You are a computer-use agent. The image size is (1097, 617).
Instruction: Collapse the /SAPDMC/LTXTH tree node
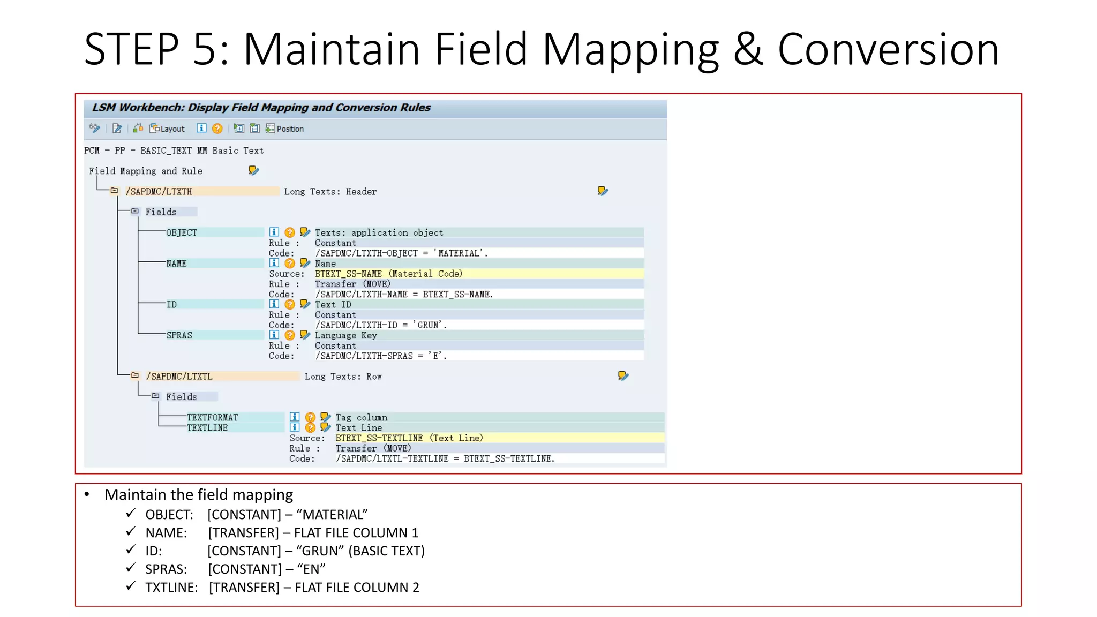pos(114,191)
